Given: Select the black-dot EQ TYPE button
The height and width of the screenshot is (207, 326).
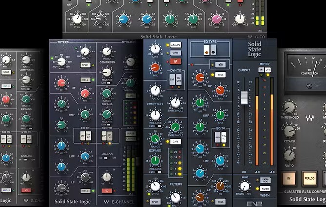Looking at the screenshot, I should (213, 50).
